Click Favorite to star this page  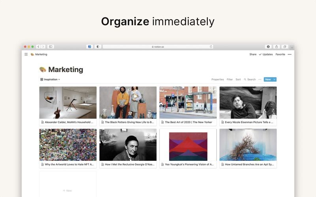click(280, 54)
